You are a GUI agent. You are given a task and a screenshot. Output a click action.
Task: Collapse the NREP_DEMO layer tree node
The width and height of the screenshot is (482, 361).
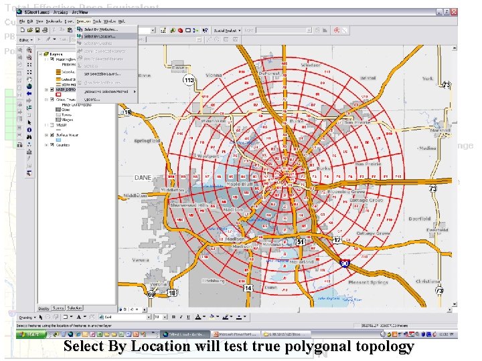tap(46, 90)
